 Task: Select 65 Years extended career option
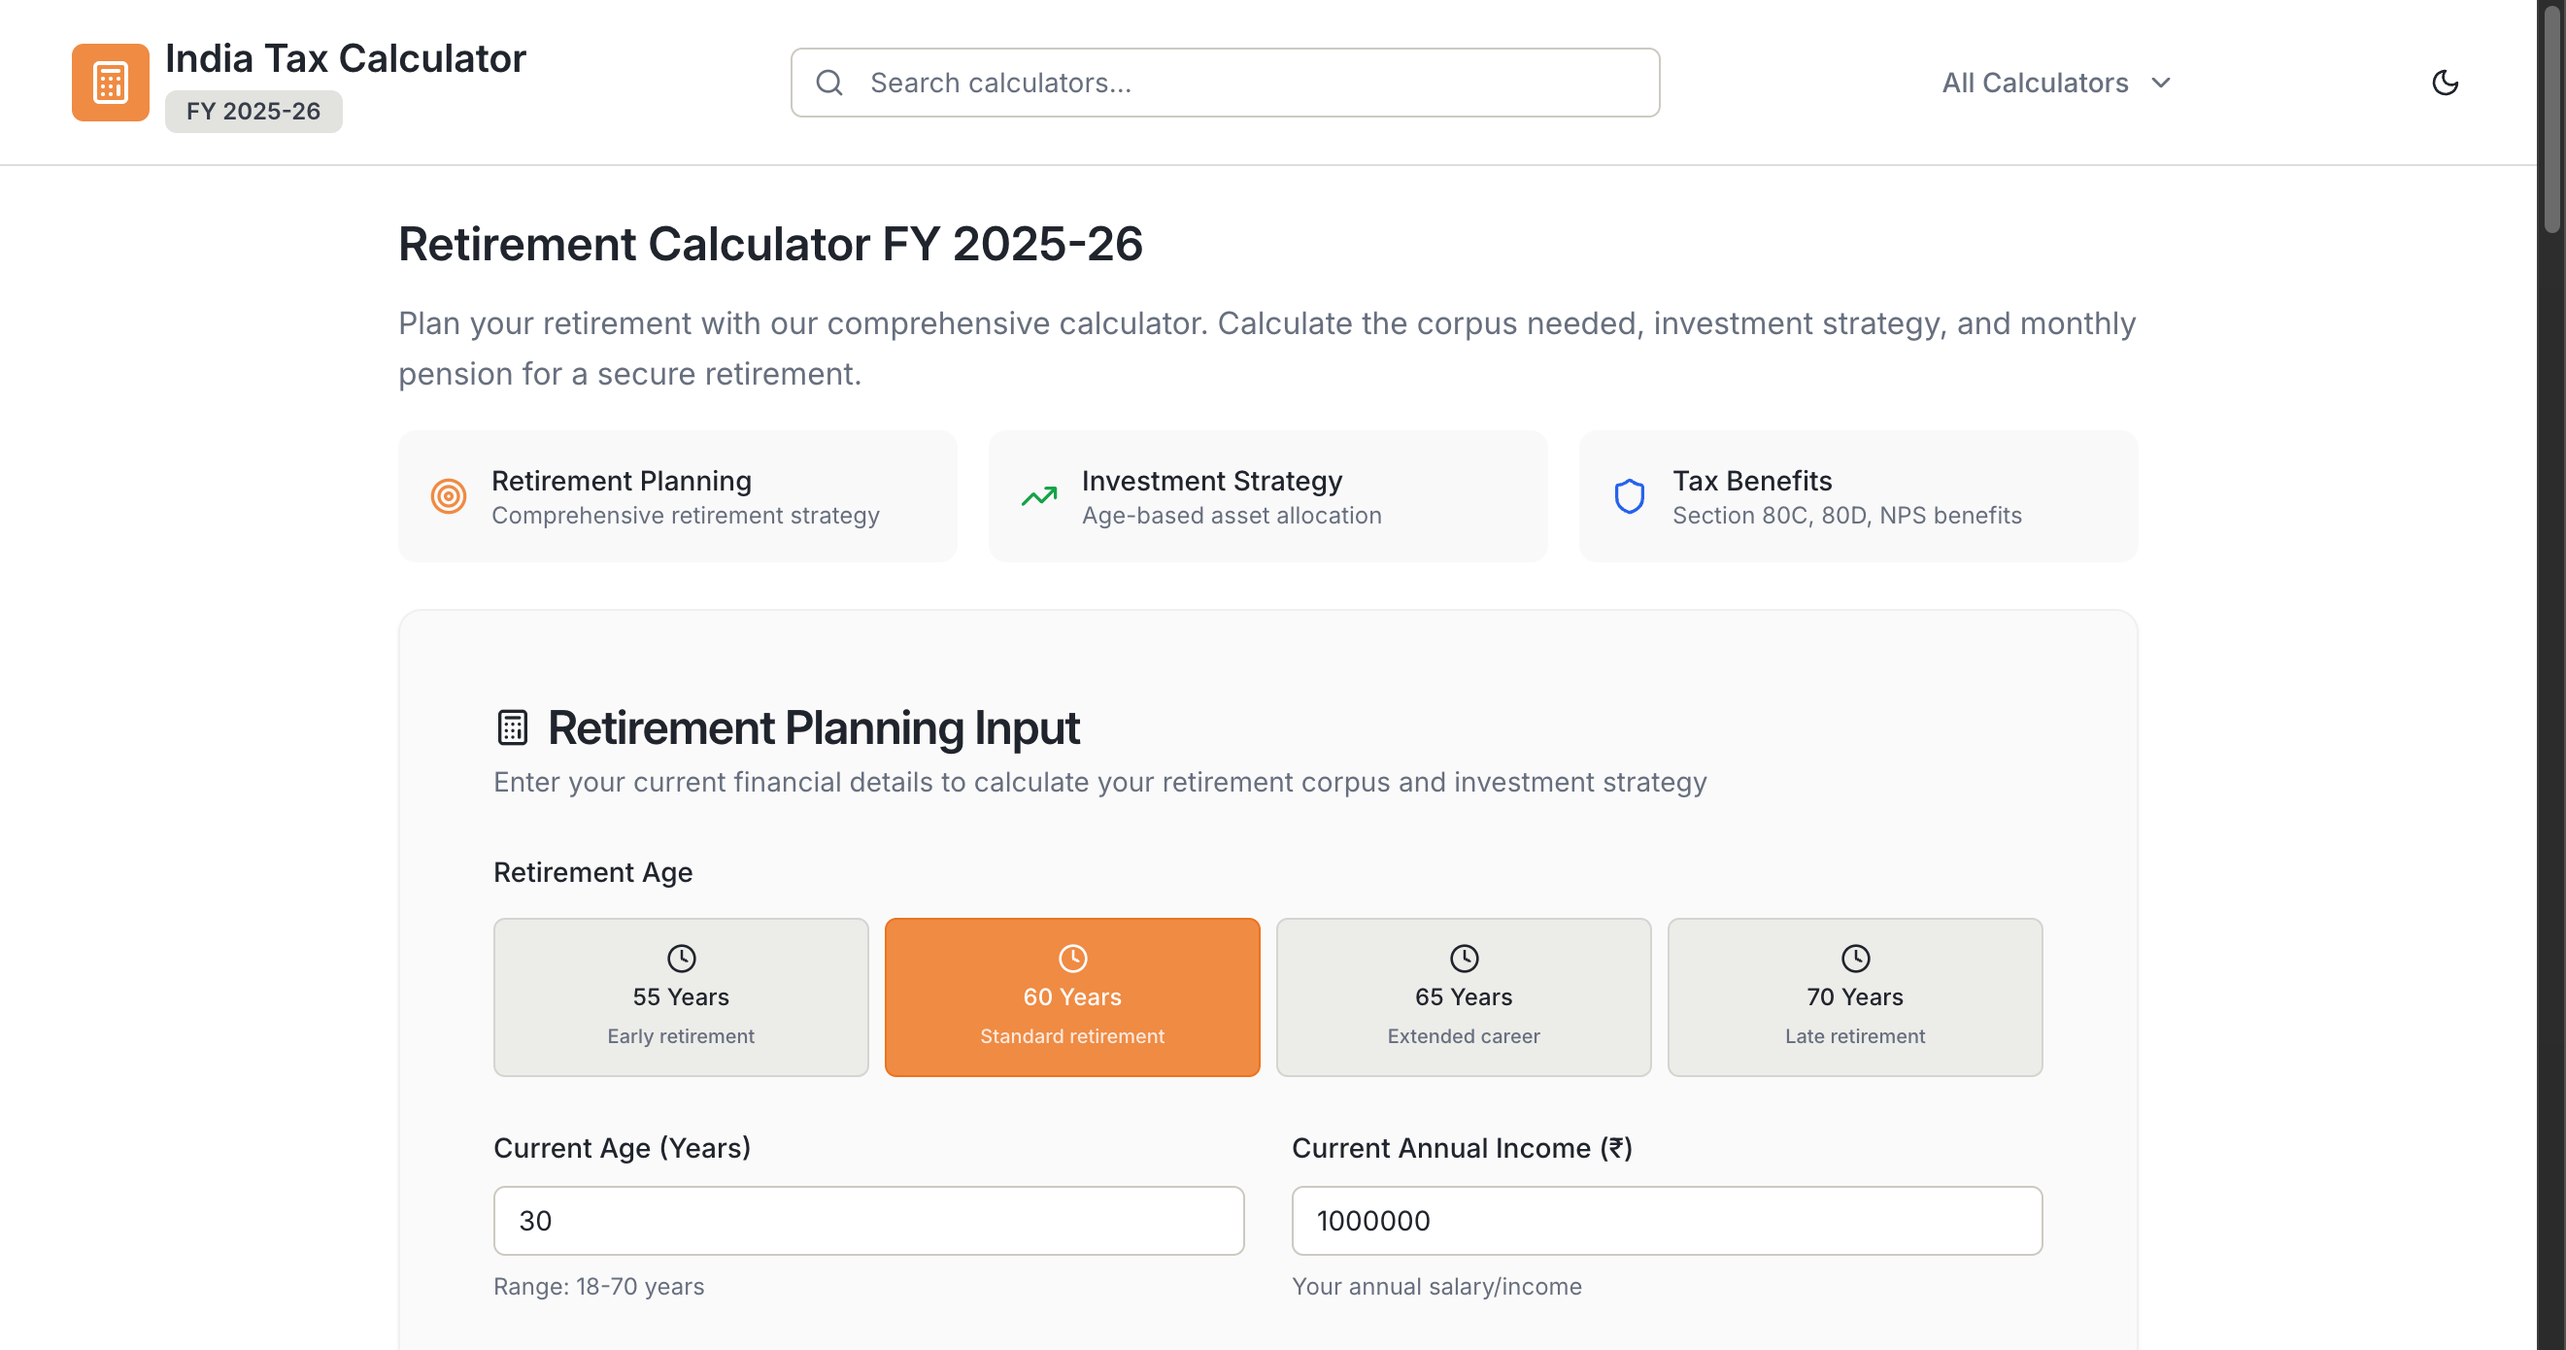1464,997
